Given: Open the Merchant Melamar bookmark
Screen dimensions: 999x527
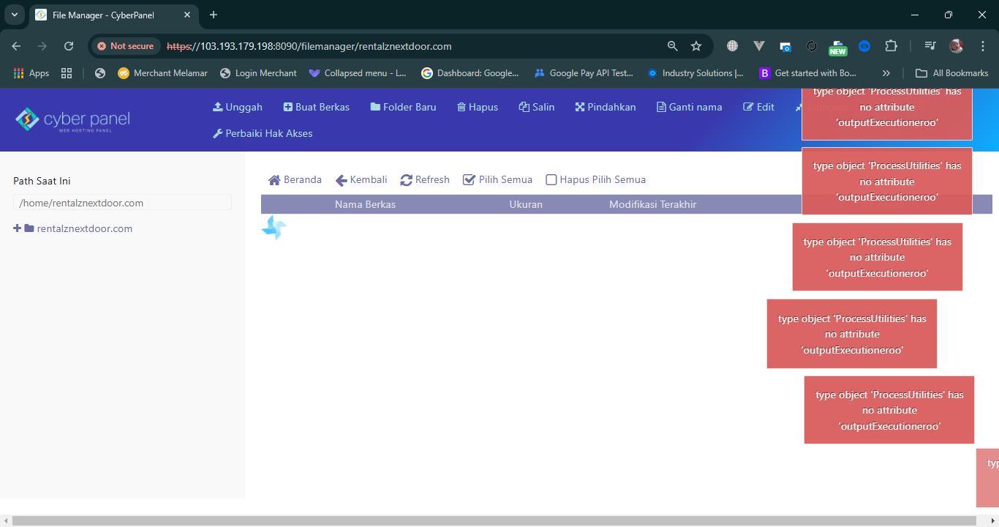Looking at the screenshot, I should tap(162, 73).
